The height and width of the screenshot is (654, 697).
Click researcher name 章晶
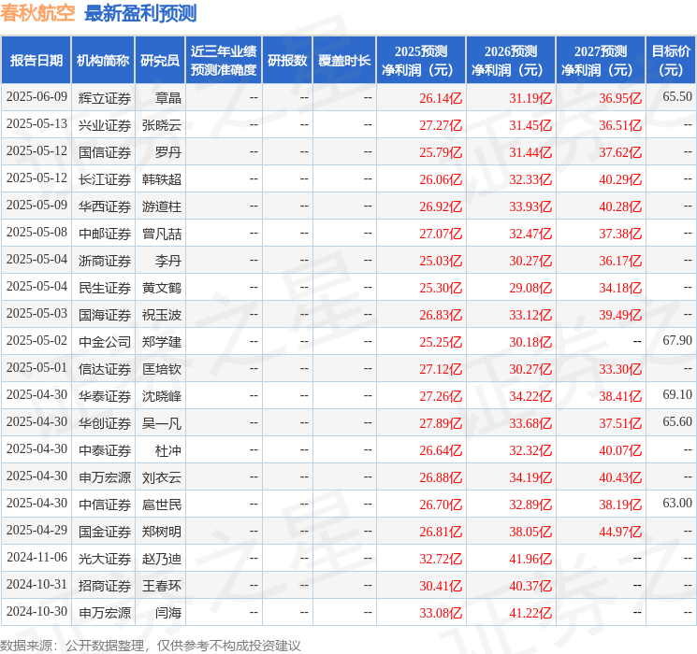(x=168, y=98)
